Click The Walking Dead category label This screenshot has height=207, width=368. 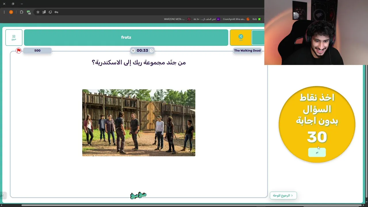[x=247, y=51]
